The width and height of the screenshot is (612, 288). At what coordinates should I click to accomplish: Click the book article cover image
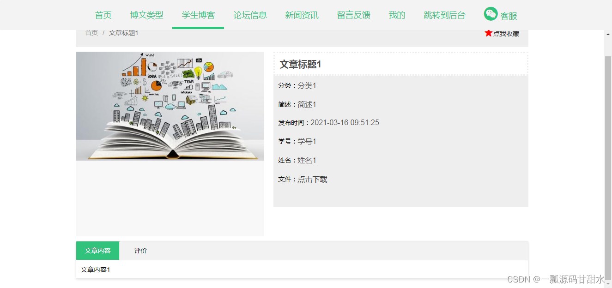pyautogui.click(x=170, y=106)
